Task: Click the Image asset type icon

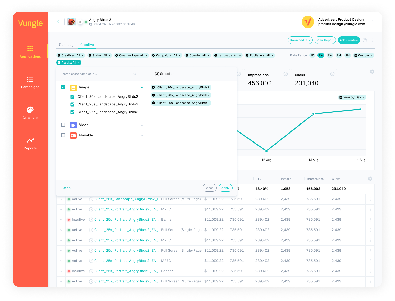Action: (73, 88)
